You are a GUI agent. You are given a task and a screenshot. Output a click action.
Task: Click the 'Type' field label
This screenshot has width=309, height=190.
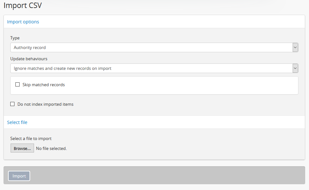point(15,38)
